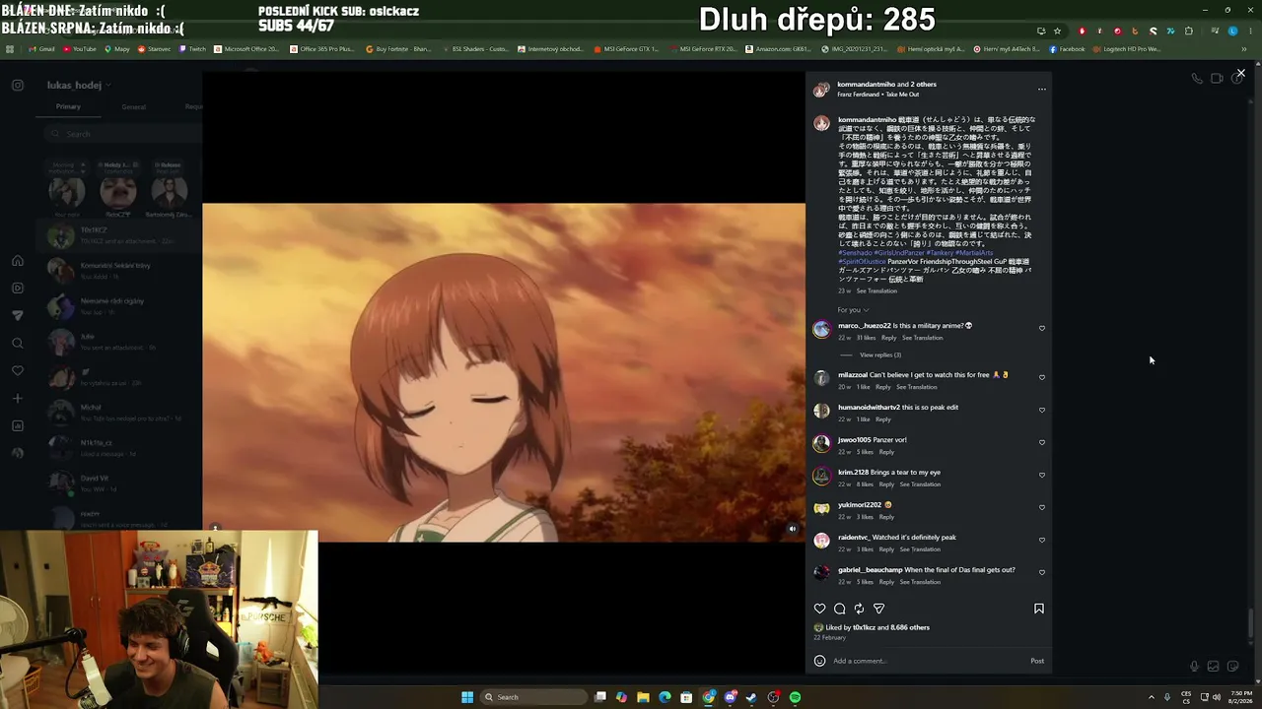Bookmark this page with the star icon
Image resolution: width=1262 pixels, height=709 pixels.
click(x=1057, y=31)
